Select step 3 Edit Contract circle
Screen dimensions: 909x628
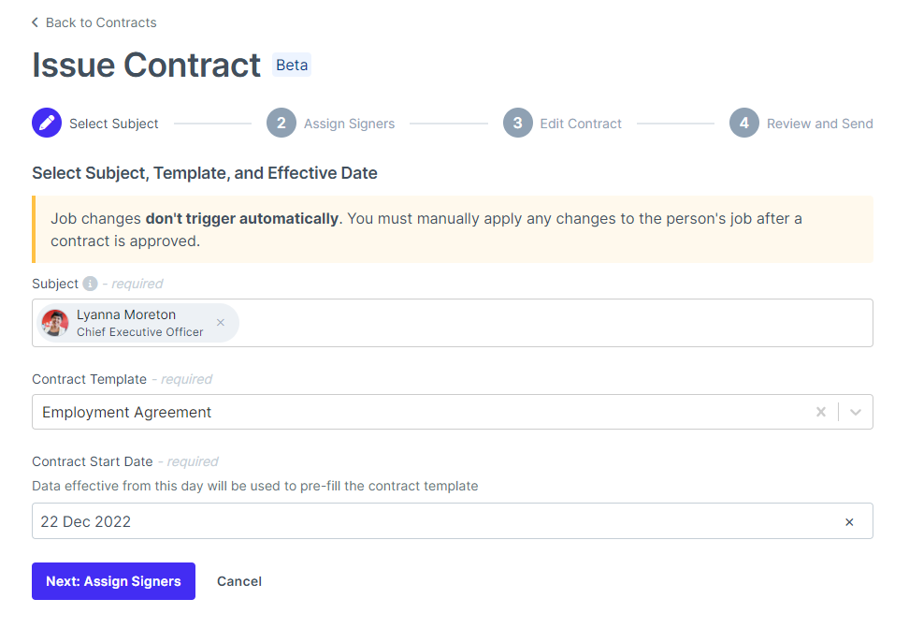pyautogui.click(x=518, y=123)
